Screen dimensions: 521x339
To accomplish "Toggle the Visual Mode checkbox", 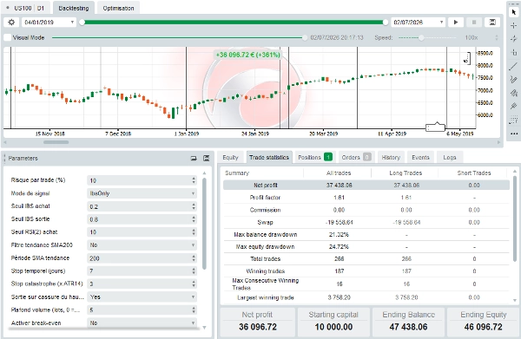I will tap(7, 37).
